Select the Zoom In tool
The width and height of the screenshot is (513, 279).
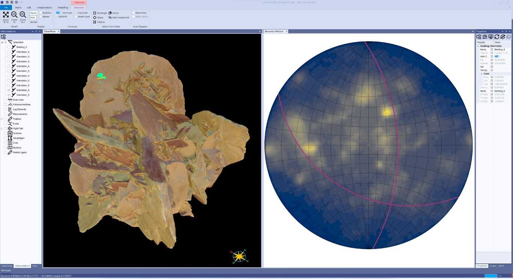tap(14, 16)
